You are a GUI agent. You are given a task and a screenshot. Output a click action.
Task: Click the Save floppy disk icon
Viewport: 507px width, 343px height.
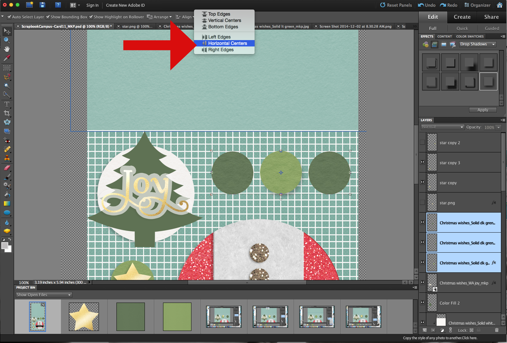pyautogui.click(x=42, y=5)
